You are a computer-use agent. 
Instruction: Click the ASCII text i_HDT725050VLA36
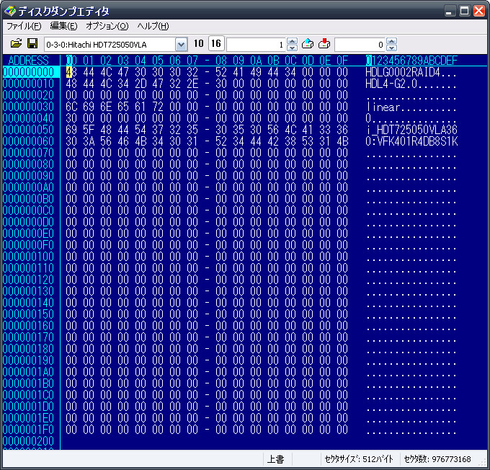point(412,130)
